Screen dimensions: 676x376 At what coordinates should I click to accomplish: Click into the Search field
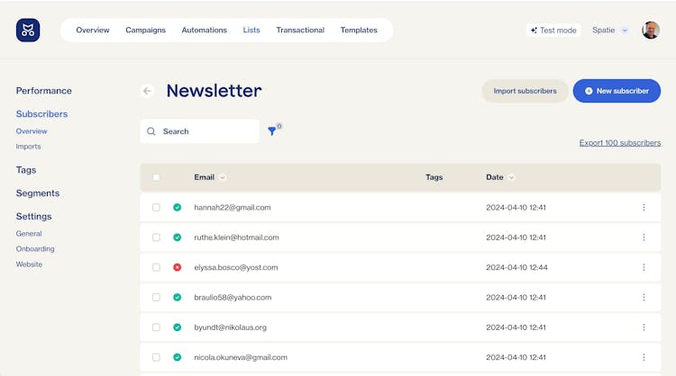pyautogui.click(x=207, y=131)
